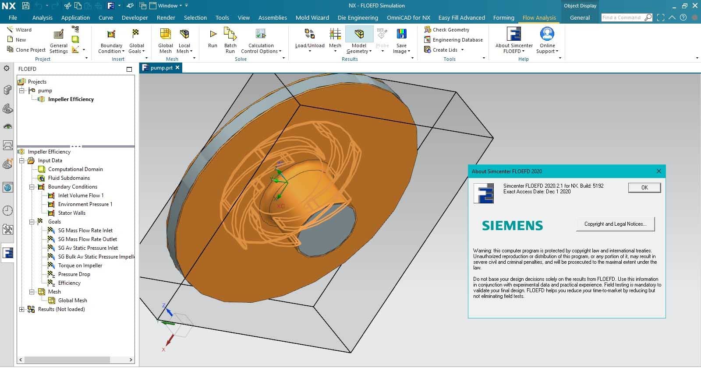This screenshot has width=701, height=374.
Task: Open Online Support
Action: pyautogui.click(x=547, y=41)
